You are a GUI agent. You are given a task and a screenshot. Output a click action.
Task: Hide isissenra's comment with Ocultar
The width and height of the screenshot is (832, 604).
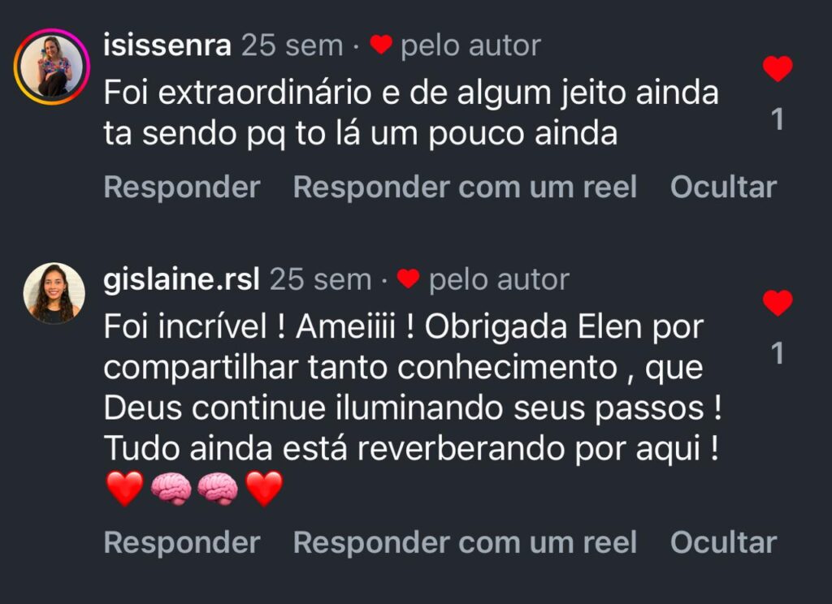pos(723,188)
